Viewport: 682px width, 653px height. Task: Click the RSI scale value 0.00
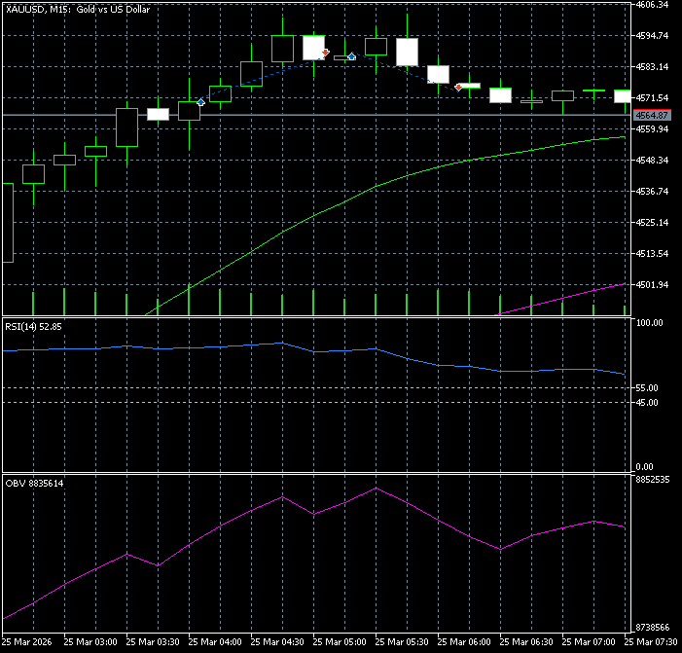pos(644,467)
